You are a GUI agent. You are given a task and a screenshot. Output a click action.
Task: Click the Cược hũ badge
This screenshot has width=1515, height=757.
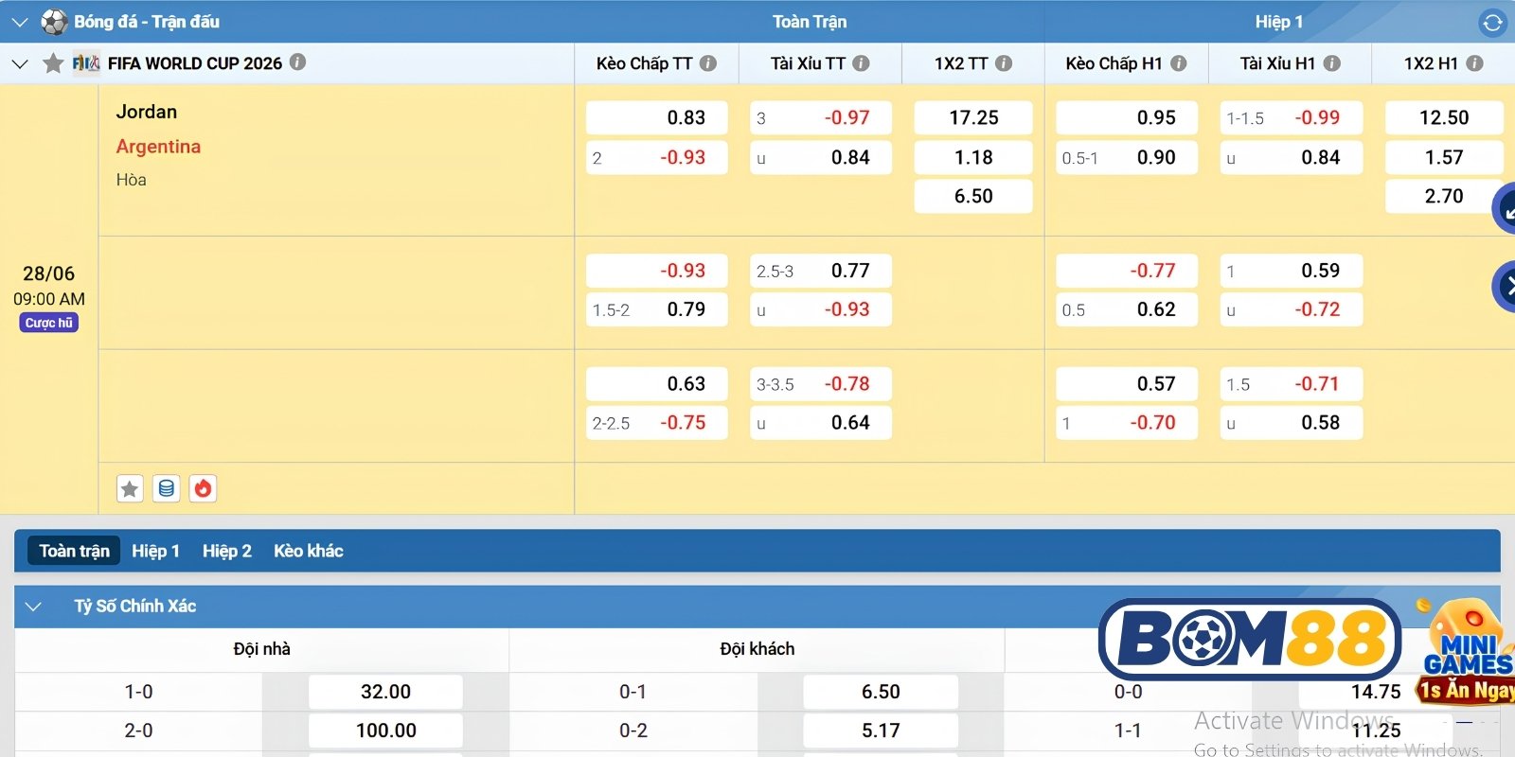coord(49,323)
